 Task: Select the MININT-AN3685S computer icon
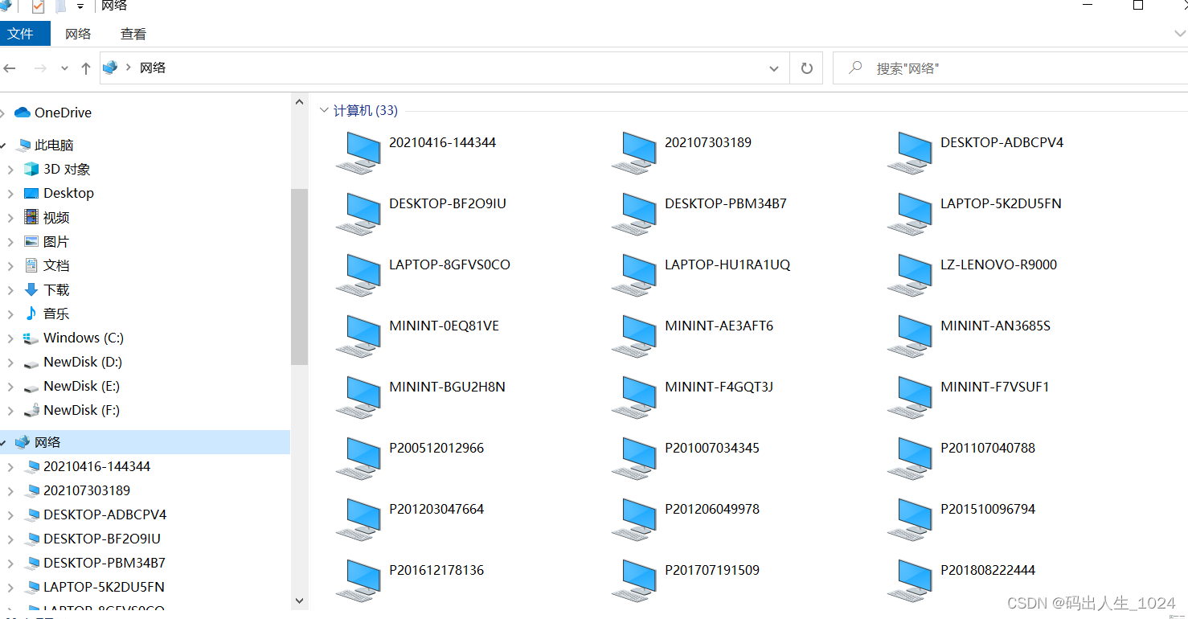pyautogui.click(x=910, y=335)
